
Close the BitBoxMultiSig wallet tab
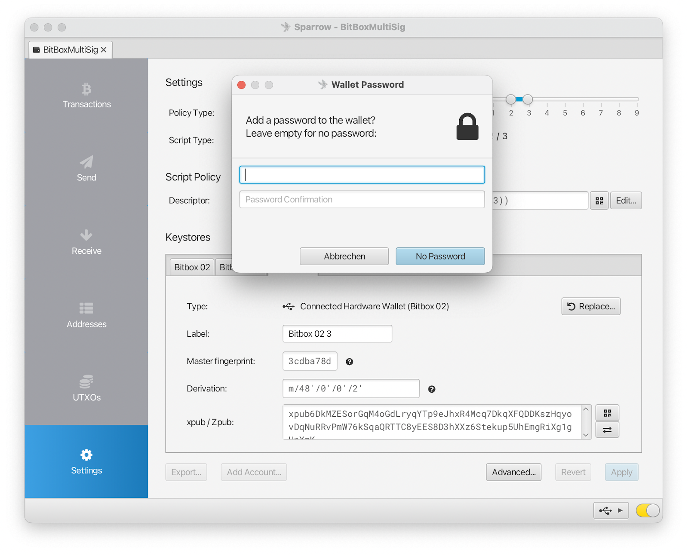tap(104, 50)
